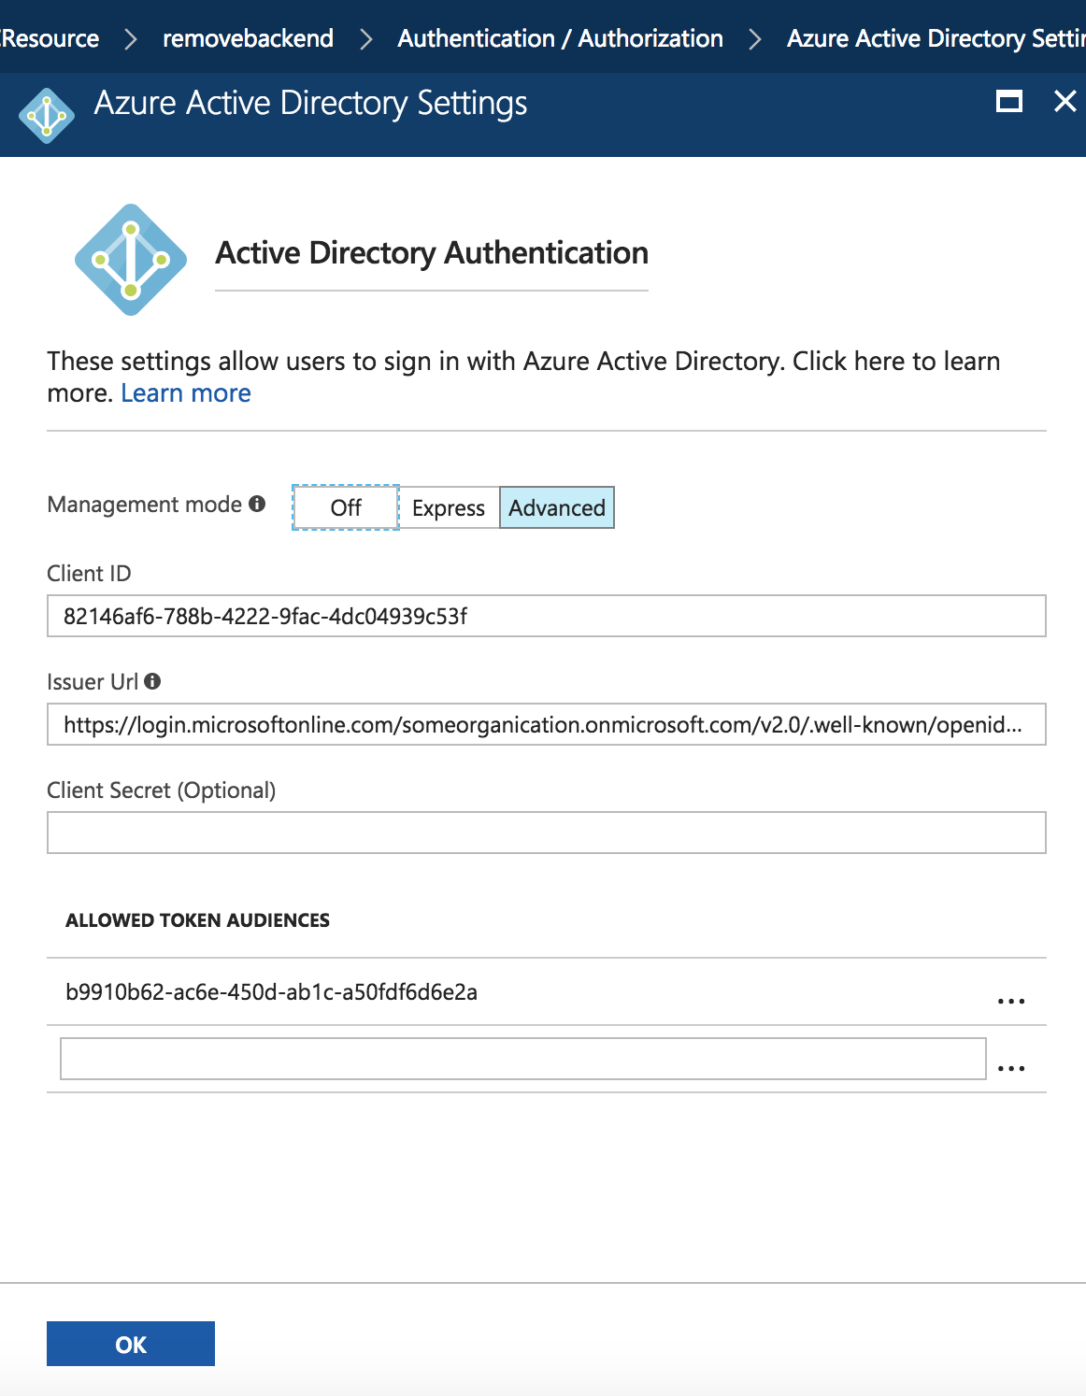Go to Resource in the breadcrumb
The height and width of the screenshot is (1396, 1086).
pos(50,38)
